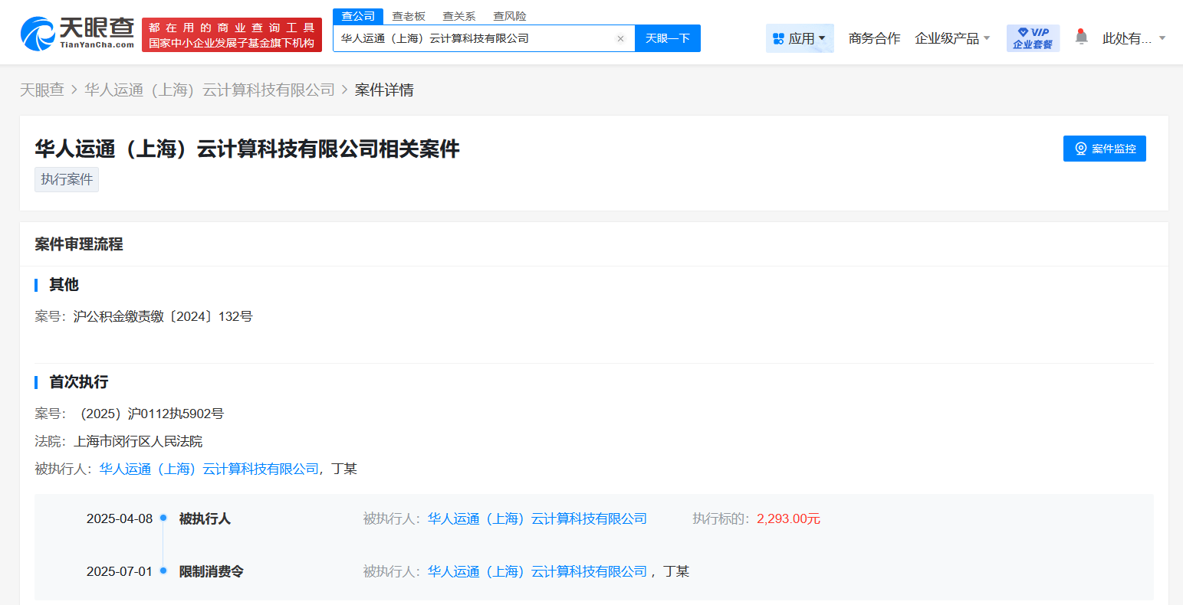Click the 其他 section heading

[64, 284]
